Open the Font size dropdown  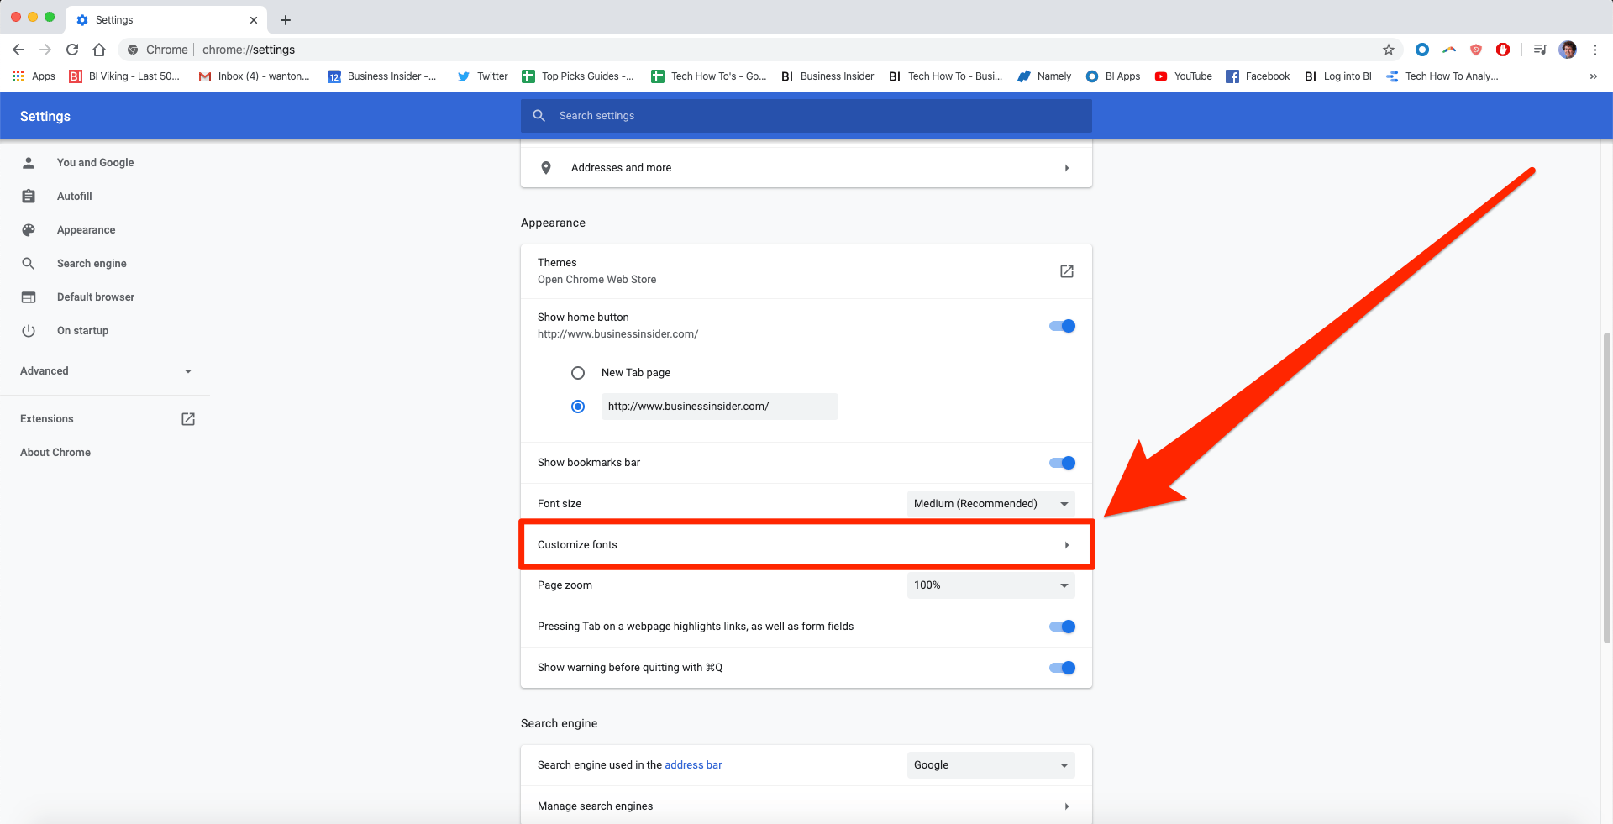[991, 504]
